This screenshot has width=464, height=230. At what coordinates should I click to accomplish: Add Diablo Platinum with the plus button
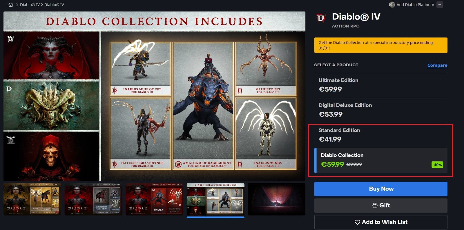pos(440,5)
